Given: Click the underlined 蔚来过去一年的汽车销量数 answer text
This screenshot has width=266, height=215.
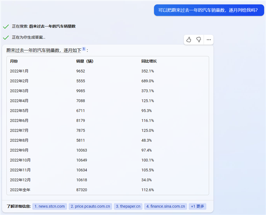Looking at the screenshot, I should 33,51.
